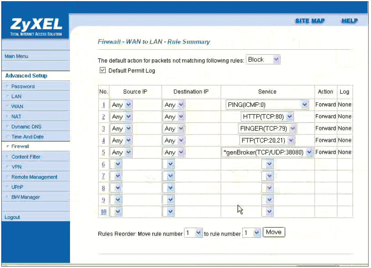This screenshot has width=371, height=268.
Task: Open the NAT configuration page
Action: pos(16,116)
